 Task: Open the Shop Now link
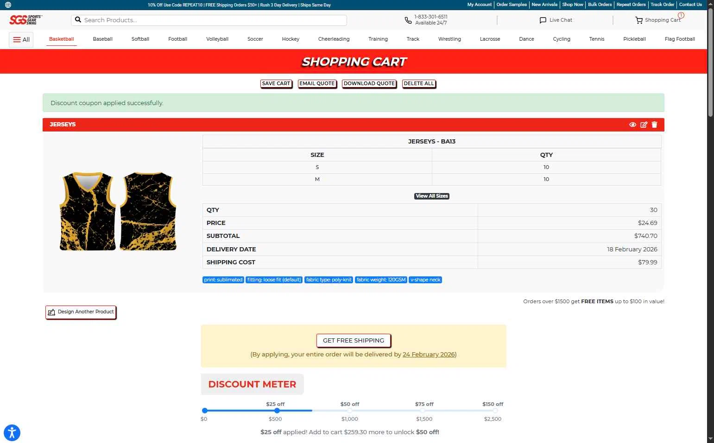(x=573, y=5)
